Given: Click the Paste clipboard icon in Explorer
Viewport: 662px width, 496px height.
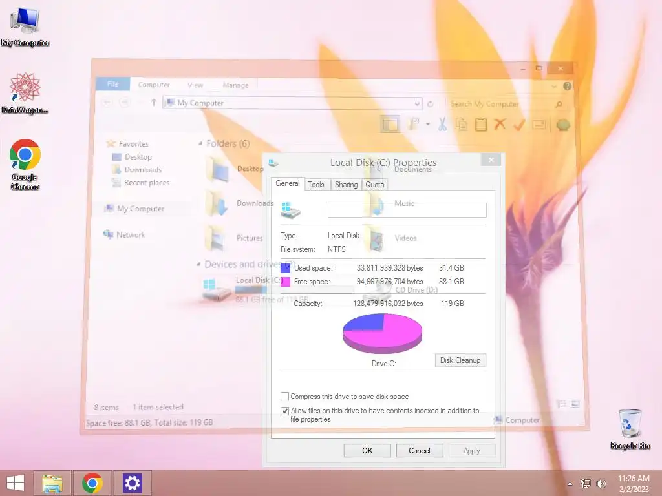Looking at the screenshot, I should click(x=481, y=125).
